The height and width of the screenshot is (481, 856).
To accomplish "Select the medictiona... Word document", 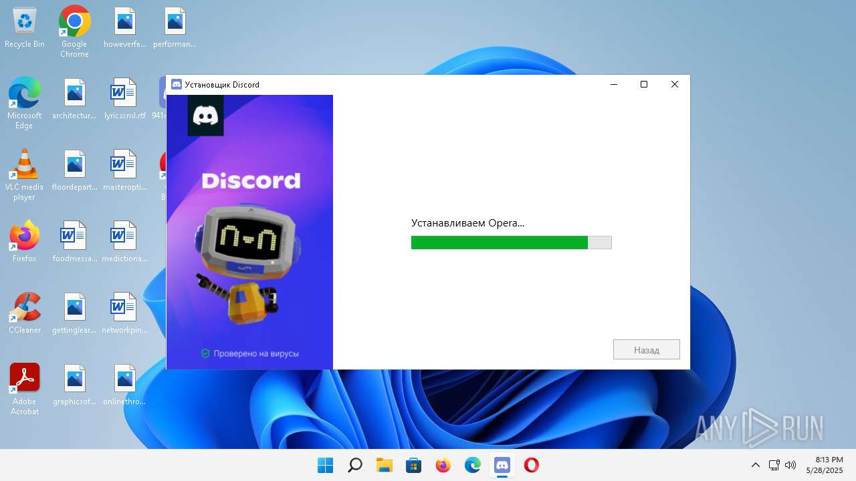I will 125,242.
